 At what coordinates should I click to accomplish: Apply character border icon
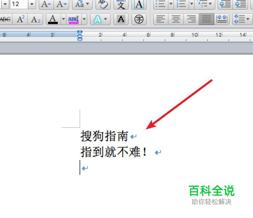click(x=139, y=4)
